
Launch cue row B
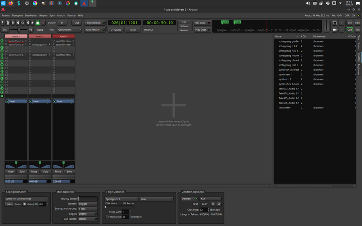[x=2, y=44]
